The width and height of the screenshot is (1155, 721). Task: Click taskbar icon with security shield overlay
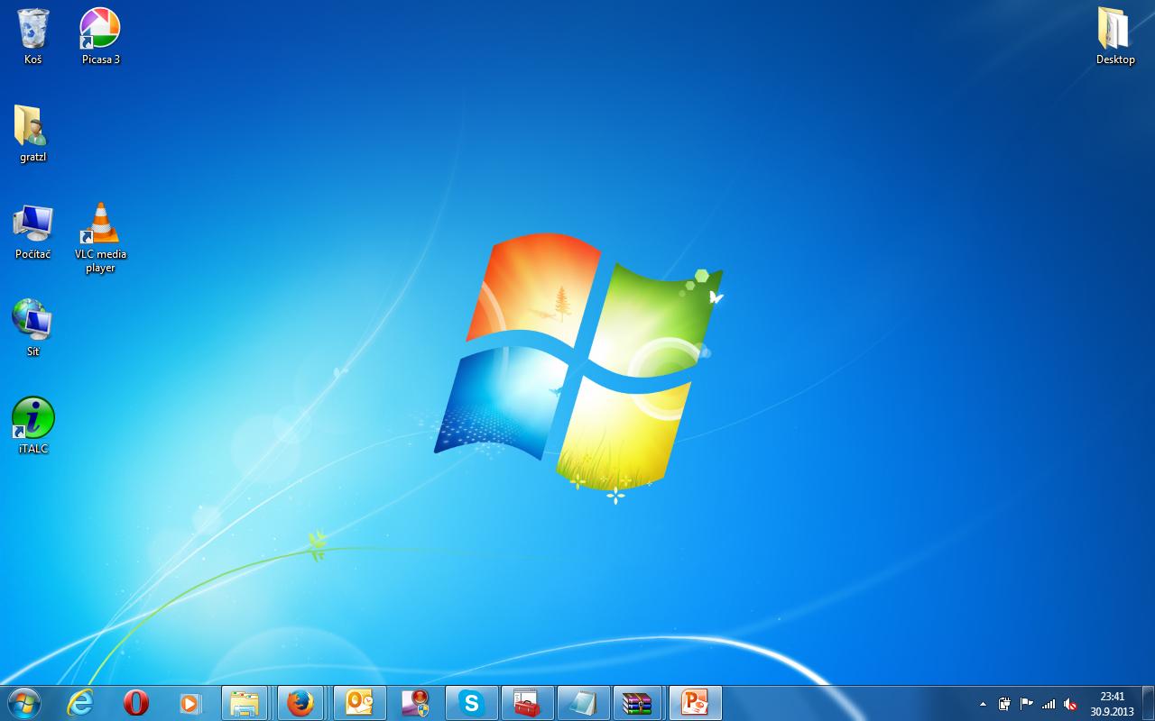tap(416, 703)
